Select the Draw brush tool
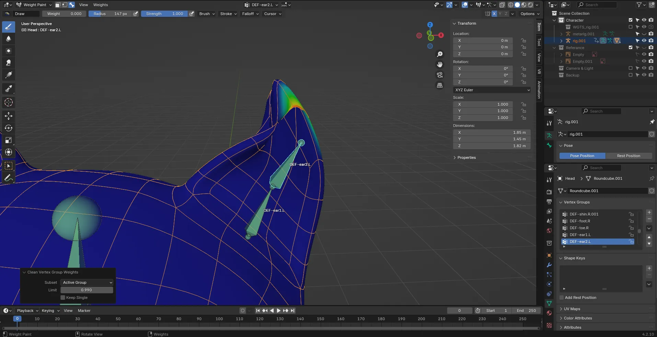Image resolution: width=657 pixels, height=337 pixels. pyautogui.click(x=9, y=27)
